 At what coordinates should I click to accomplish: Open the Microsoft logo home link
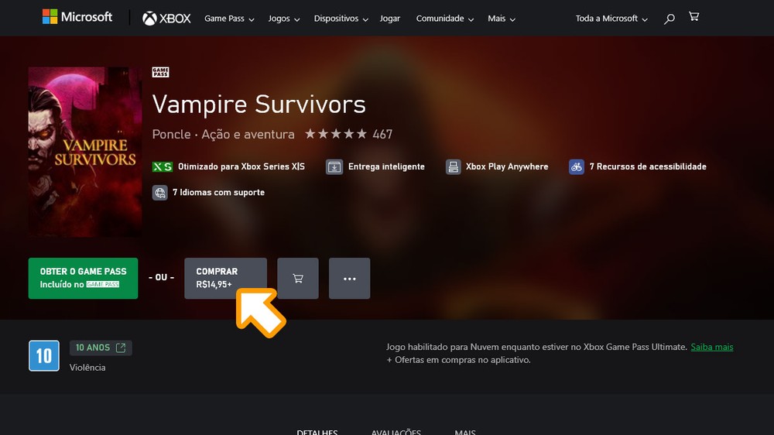pos(77,17)
